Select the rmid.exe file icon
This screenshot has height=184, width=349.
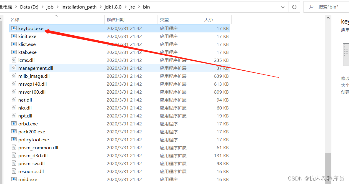pyautogui.click(x=14, y=179)
